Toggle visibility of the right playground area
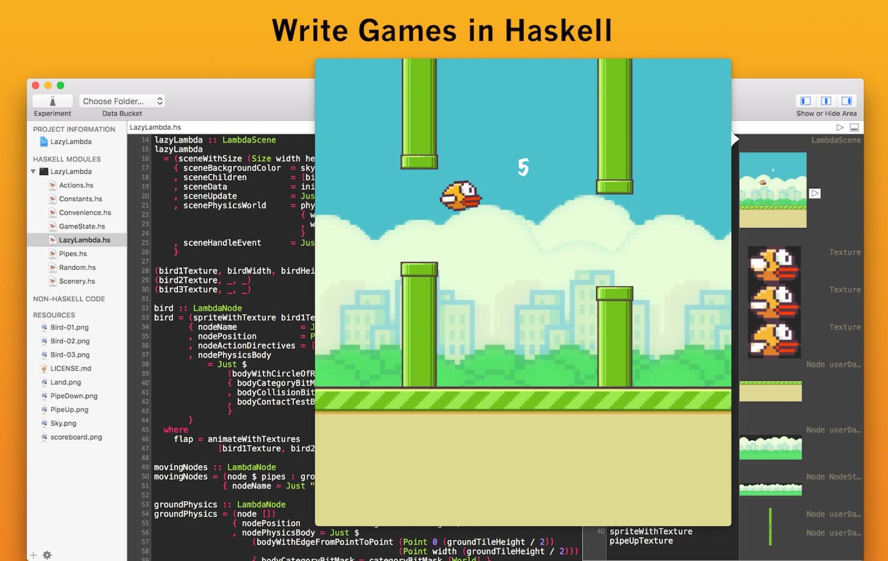 tap(846, 101)
